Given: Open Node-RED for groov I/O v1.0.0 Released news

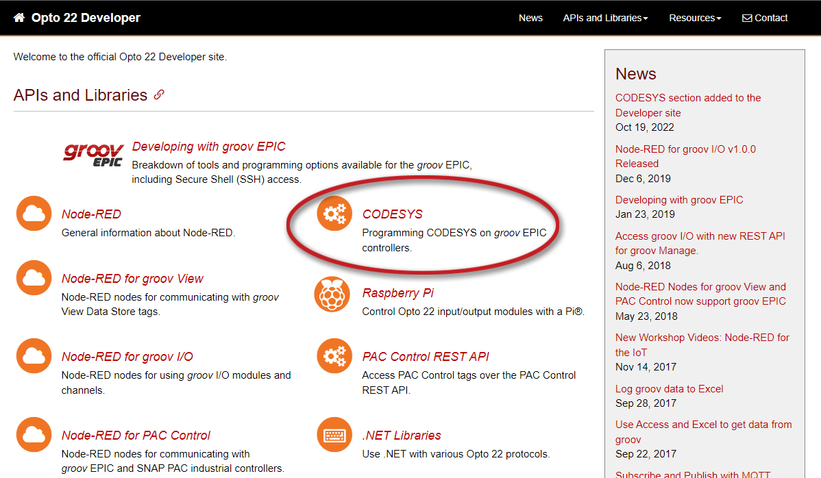Looking at the screenshot, I should click(x=685, y=156).
